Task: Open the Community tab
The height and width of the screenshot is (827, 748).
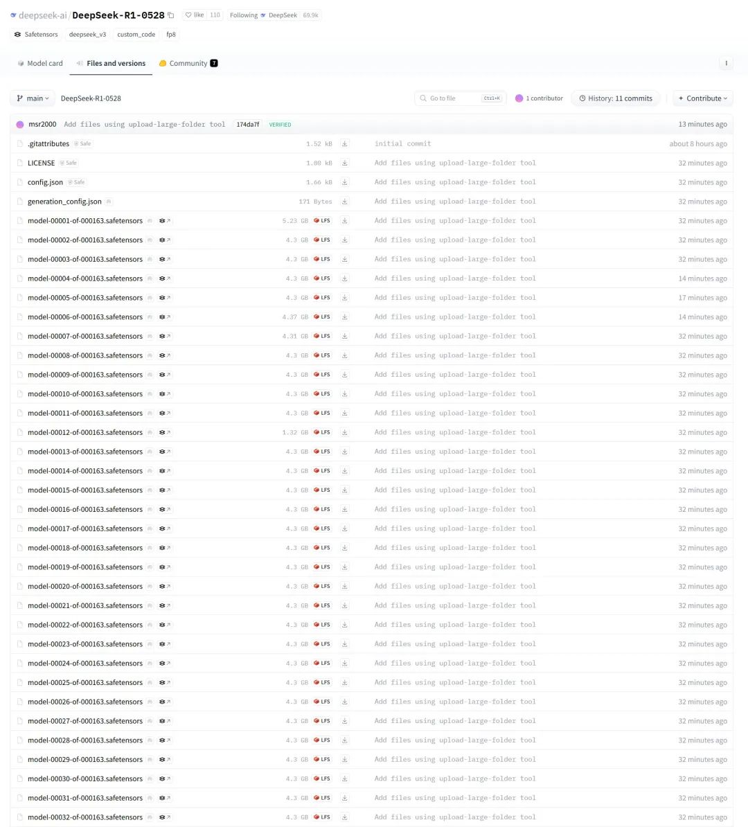Action: pos(188,63)
